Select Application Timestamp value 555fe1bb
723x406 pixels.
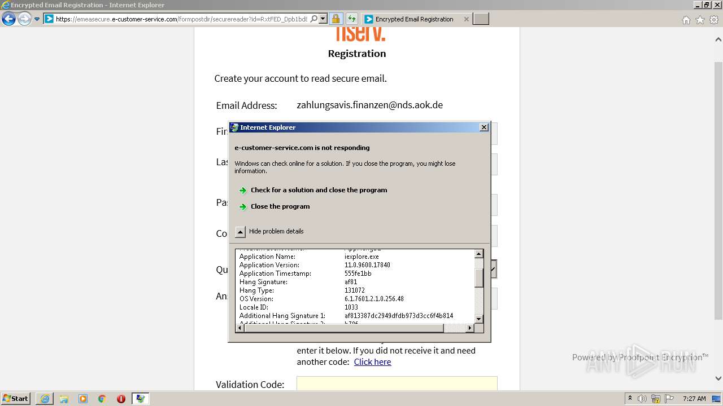358,273
